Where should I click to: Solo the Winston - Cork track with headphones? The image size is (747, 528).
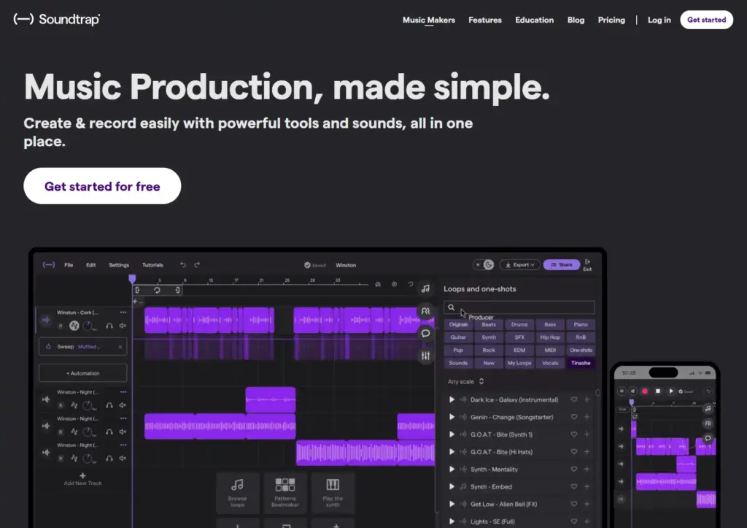tap(109, 326)
